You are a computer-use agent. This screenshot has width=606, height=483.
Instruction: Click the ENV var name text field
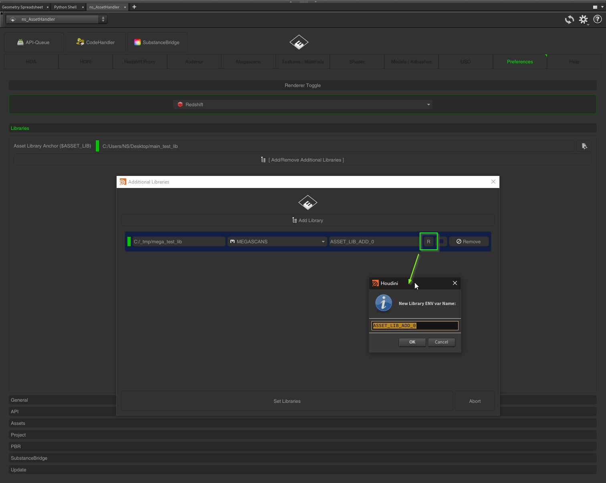tap(415, 325)
